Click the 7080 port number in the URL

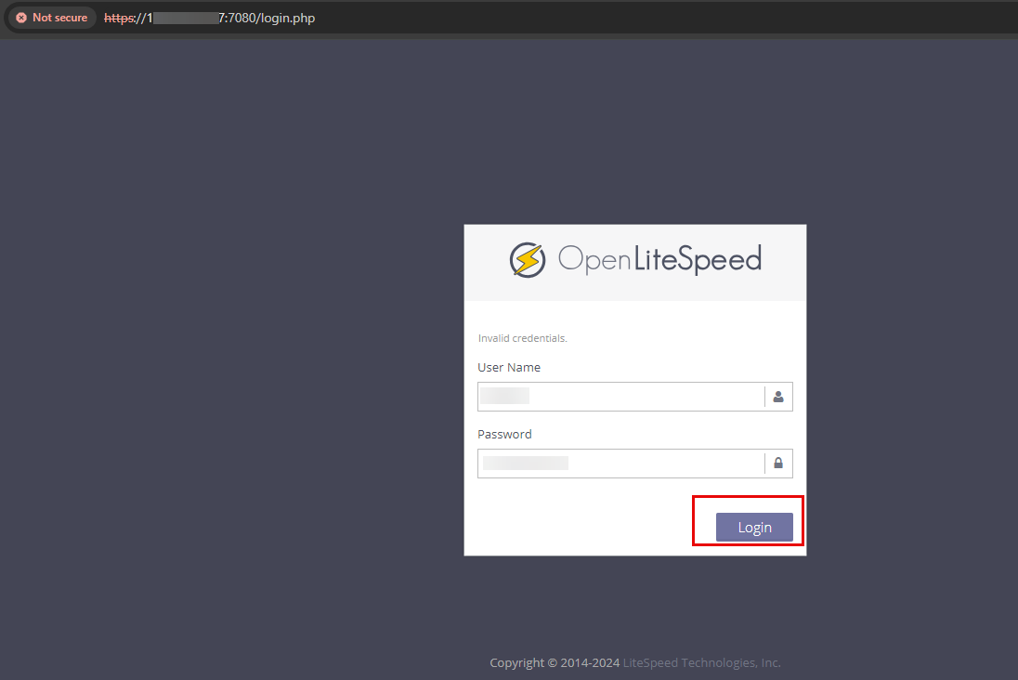tap(241, 18)
